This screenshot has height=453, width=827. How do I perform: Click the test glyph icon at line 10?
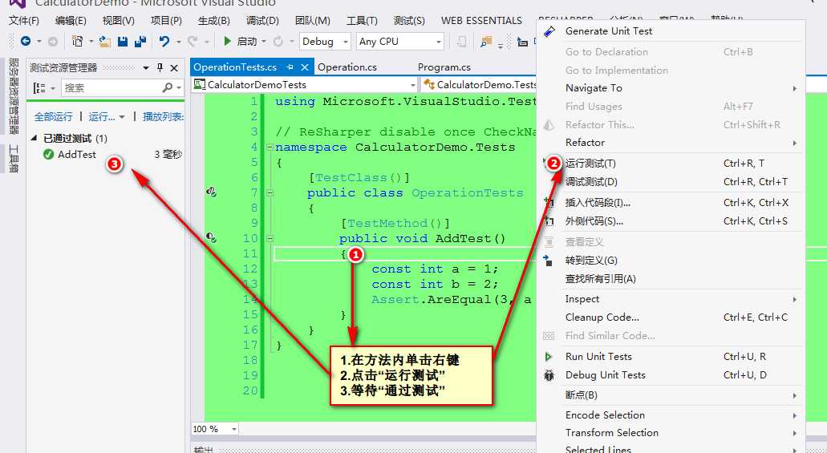pos(212,238)
